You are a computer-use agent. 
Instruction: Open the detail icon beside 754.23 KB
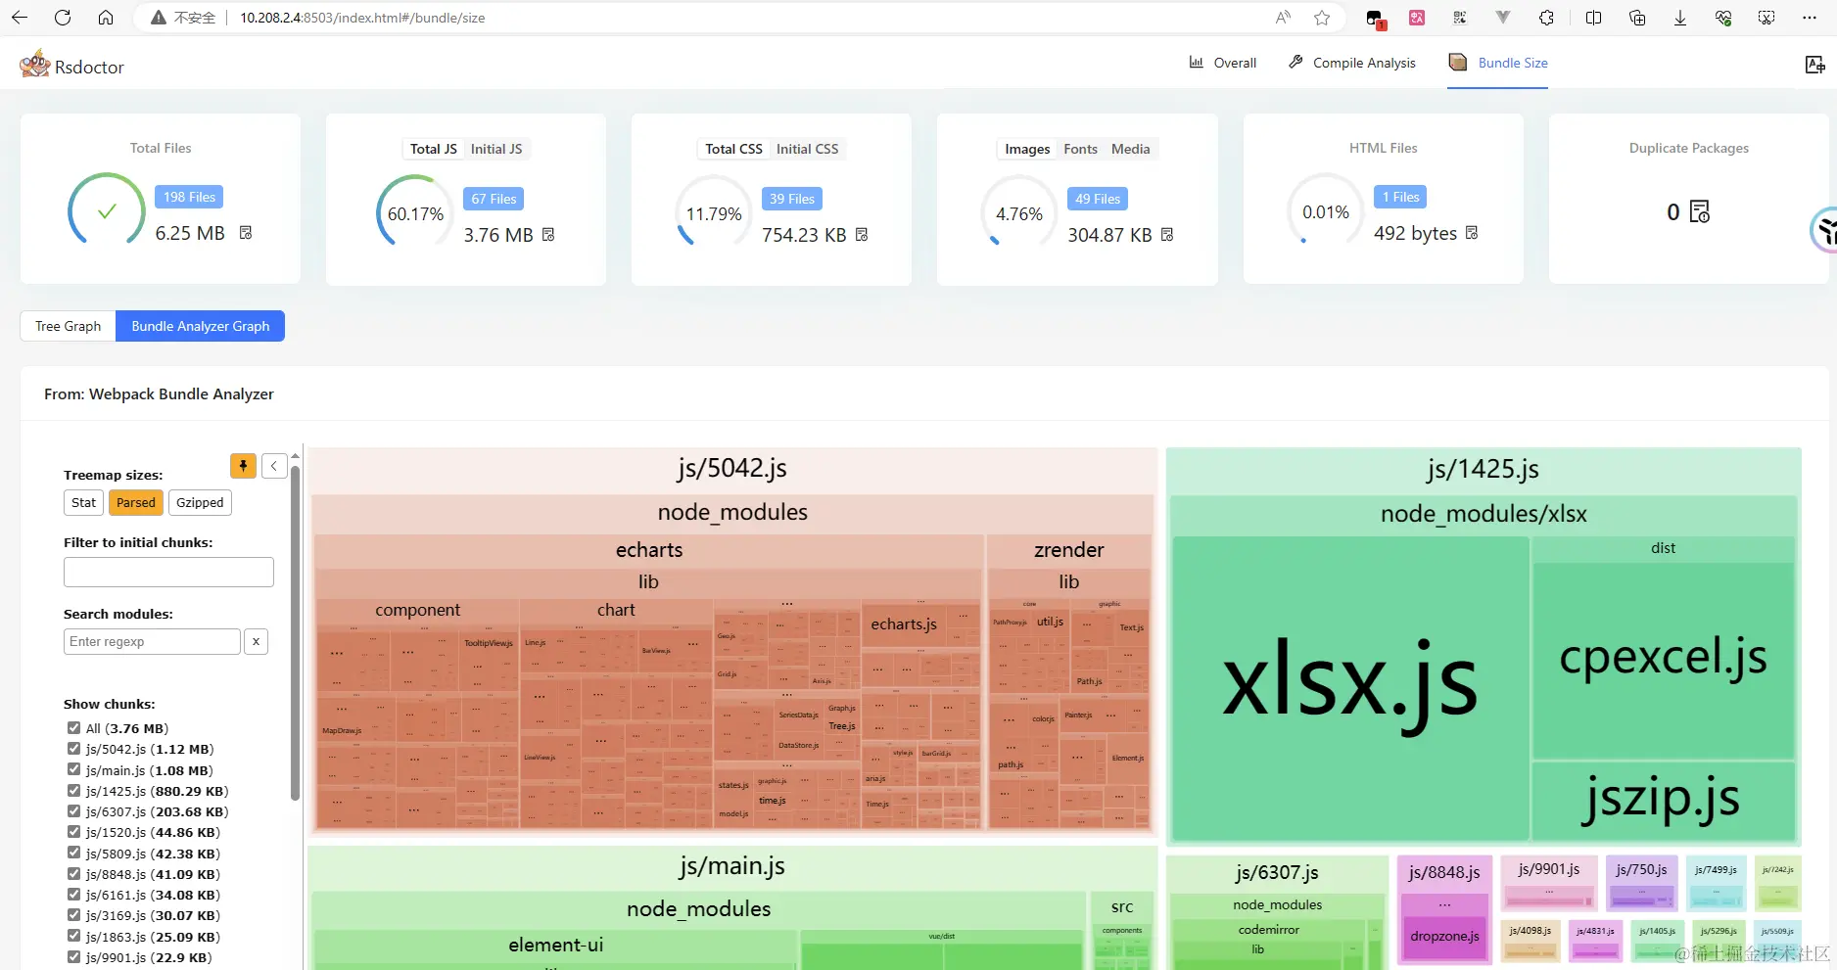point(862,235)
